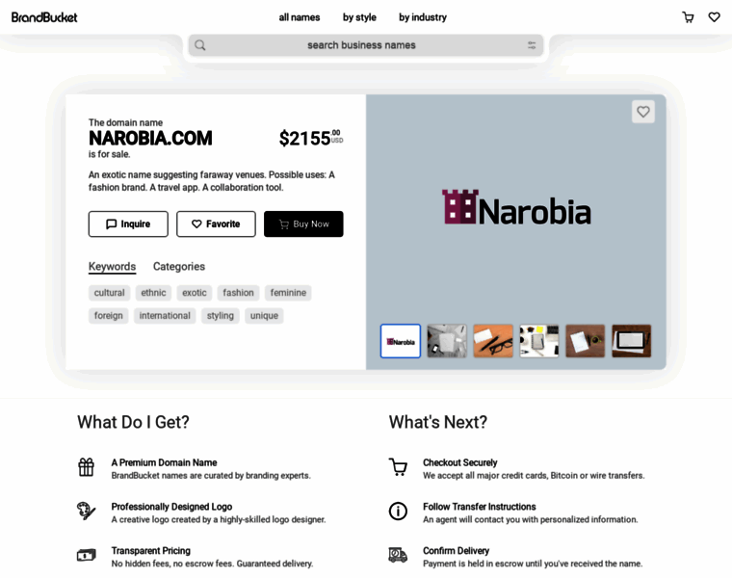Click the Buy Now button
732x578 pixels.
303,224
